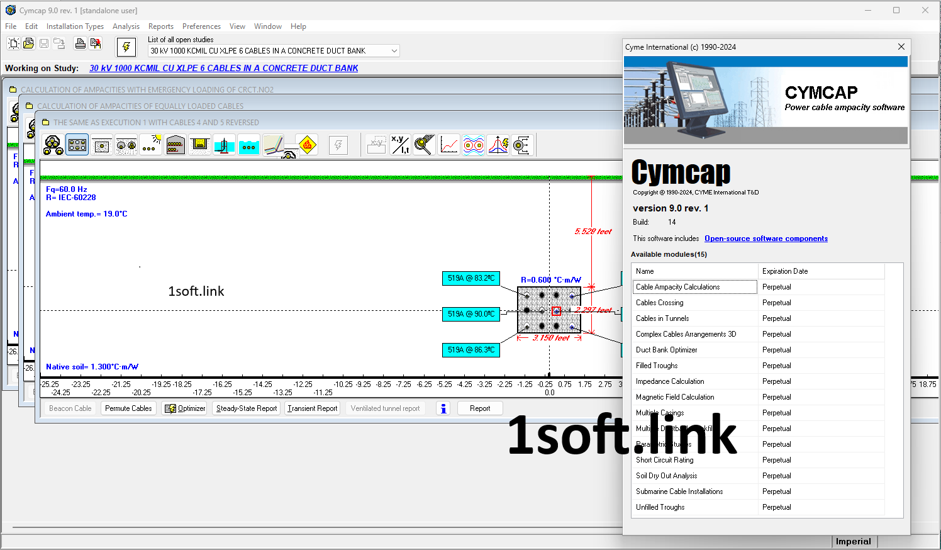Click the Report button
941x550 pixels.
(x=480, y=408)
